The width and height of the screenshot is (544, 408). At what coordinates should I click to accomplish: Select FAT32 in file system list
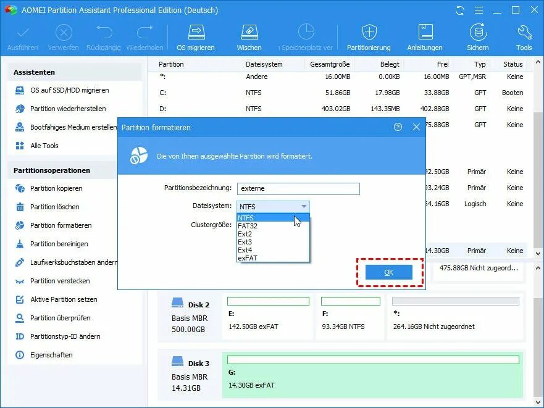click(273, 226)
